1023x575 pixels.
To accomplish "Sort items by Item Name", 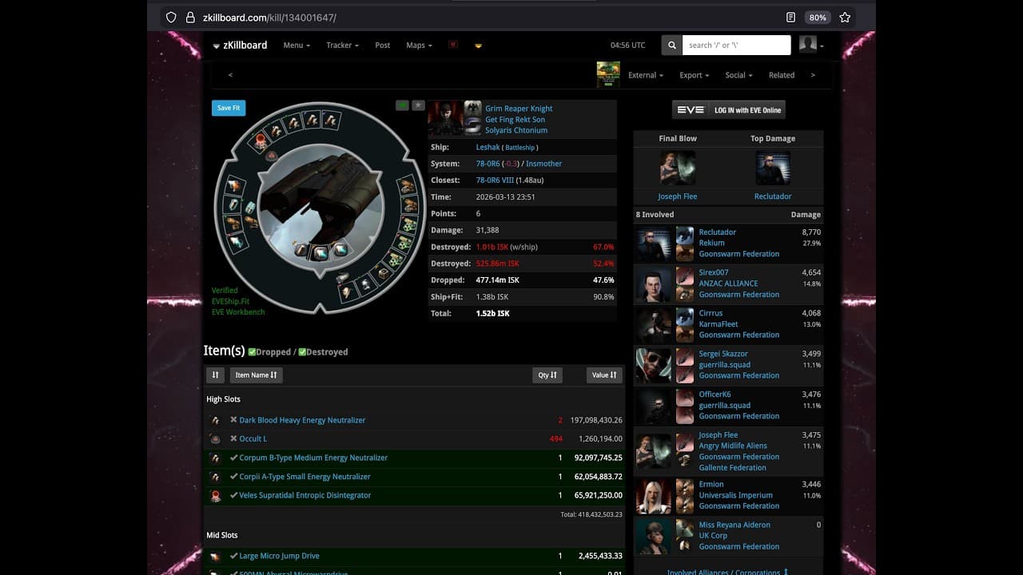I will coord(256,375).
